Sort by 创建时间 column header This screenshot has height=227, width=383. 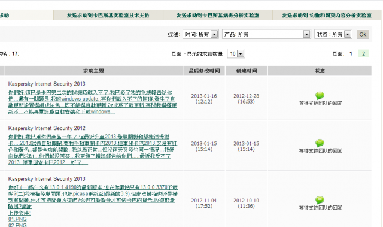tap(246, 71)
